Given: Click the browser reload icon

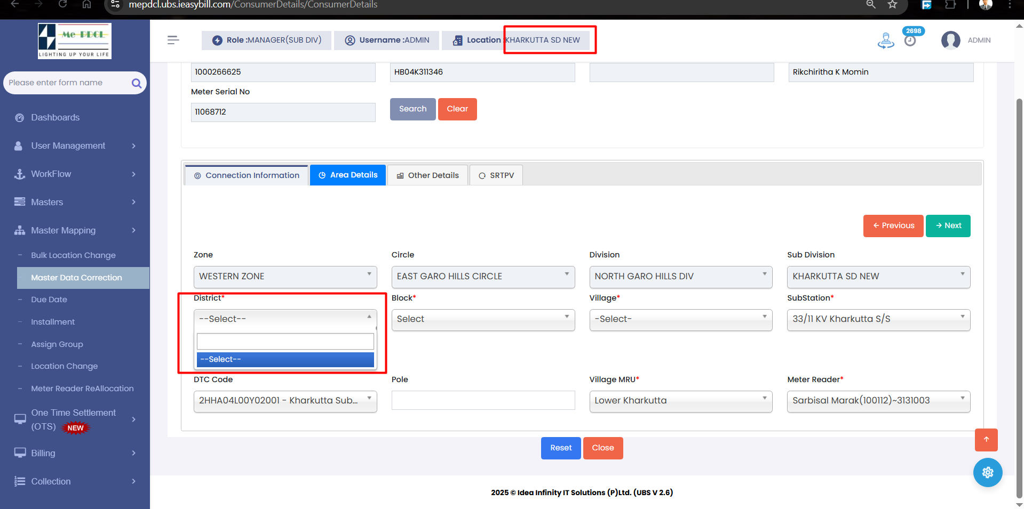Looking at the screenshot, I should point(62,4).
